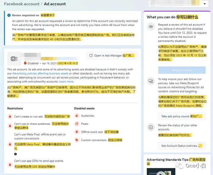Screen dimensions: 213x175
Task: Open Advertising policies affecting business assets link
Action: (x=40, y=73)
